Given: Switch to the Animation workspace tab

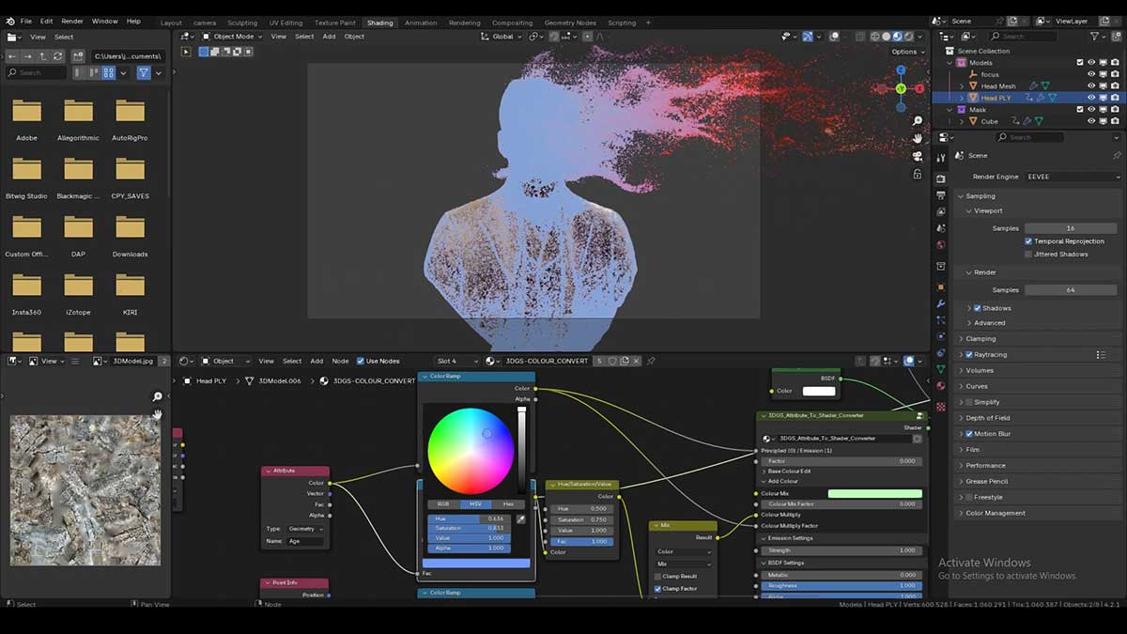Looking at the screenshot, I should coord(421,21).
